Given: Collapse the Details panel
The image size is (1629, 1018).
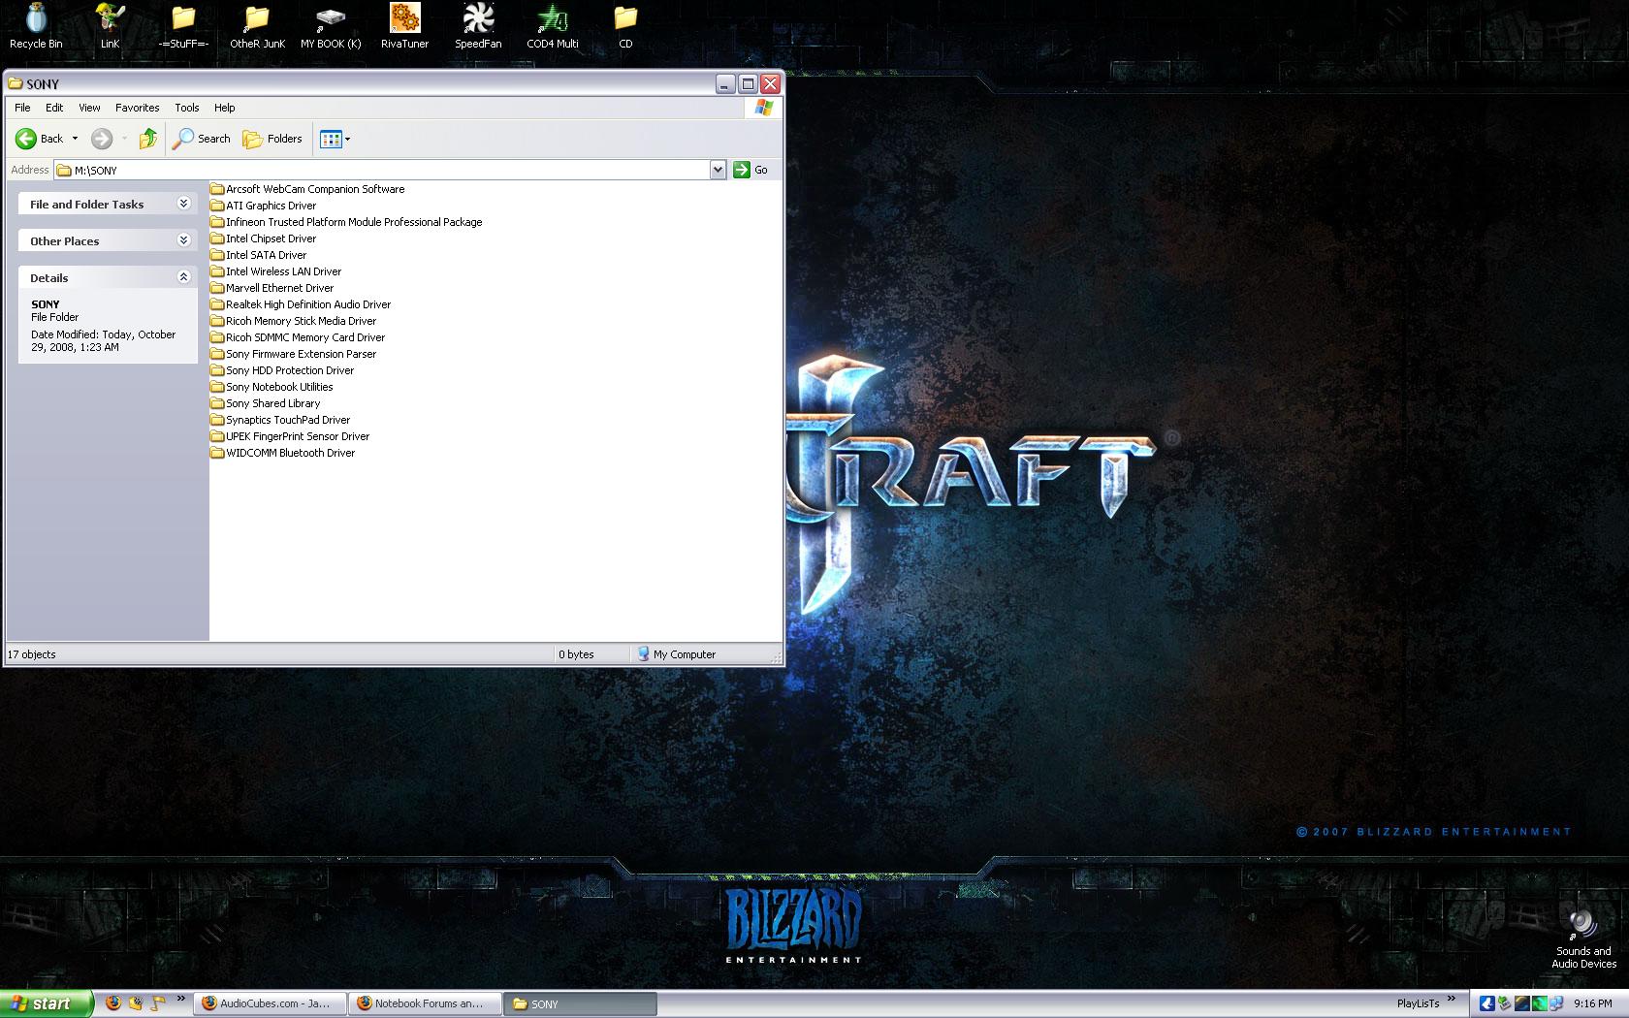Looking at the screenshot, I should 183,277.
